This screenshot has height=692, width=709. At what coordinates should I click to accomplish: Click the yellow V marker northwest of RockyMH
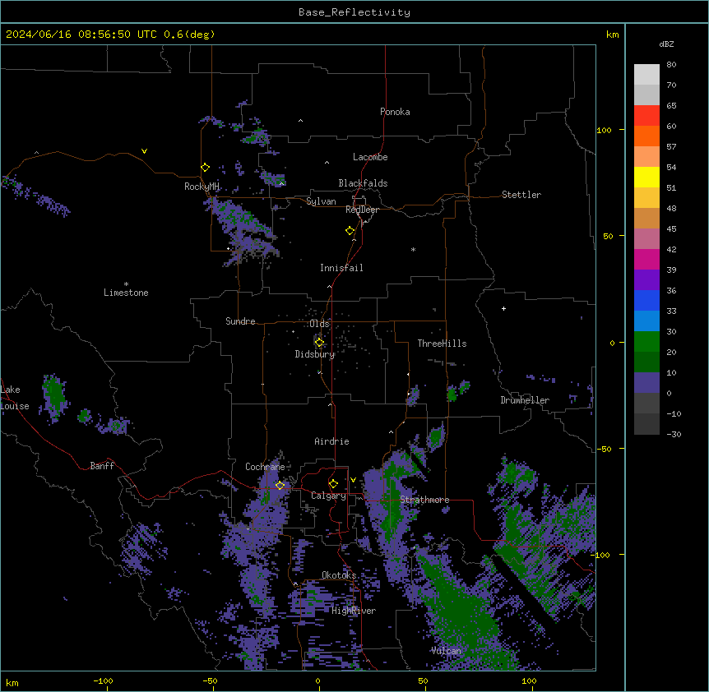point(144,151)
